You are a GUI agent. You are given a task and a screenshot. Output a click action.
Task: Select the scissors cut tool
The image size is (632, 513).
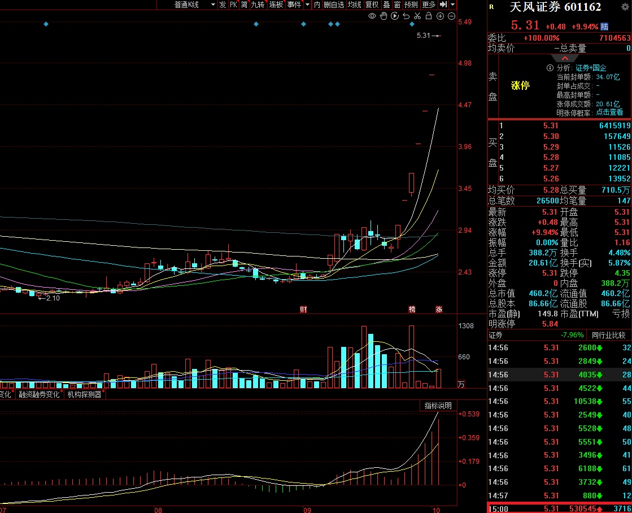[x=417, y=16]
